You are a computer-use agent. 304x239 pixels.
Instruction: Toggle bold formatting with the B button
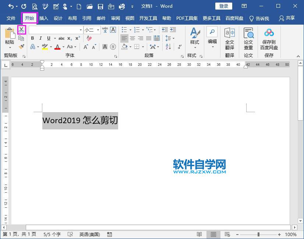click(x=32, y=38)
